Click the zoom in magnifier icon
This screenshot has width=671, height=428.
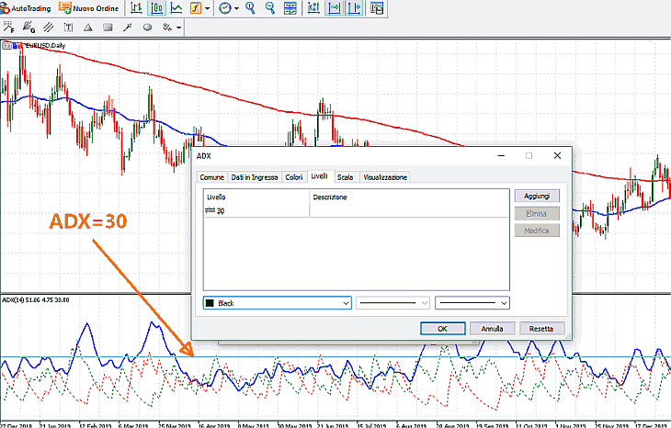coord(251,8)
